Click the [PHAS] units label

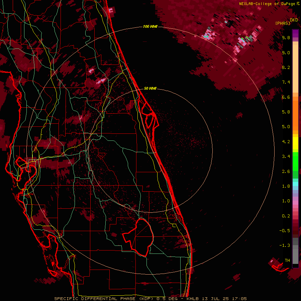[x=283, y=23]
